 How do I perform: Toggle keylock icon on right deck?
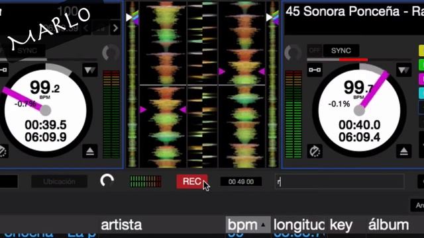coord(315,70)
